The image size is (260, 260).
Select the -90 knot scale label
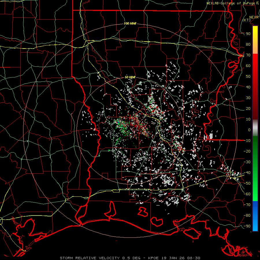click(247, 226)
